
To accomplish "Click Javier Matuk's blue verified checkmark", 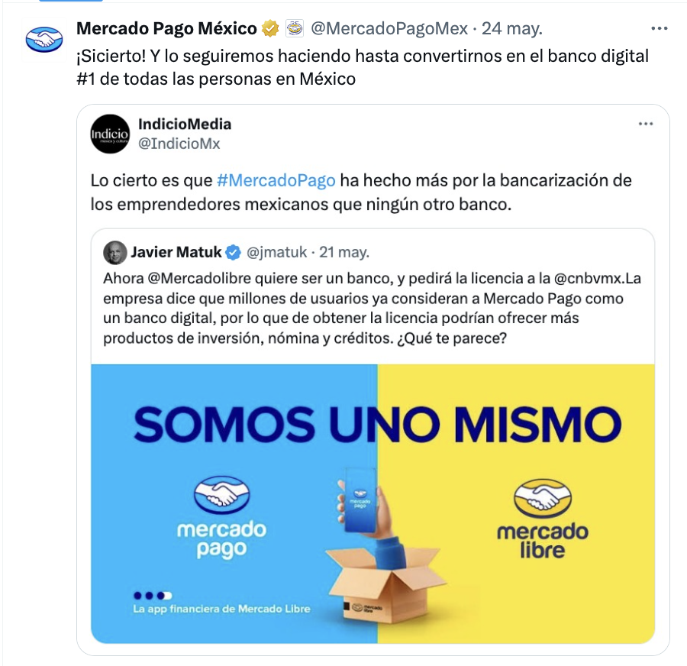I will [x=234, y=253].
